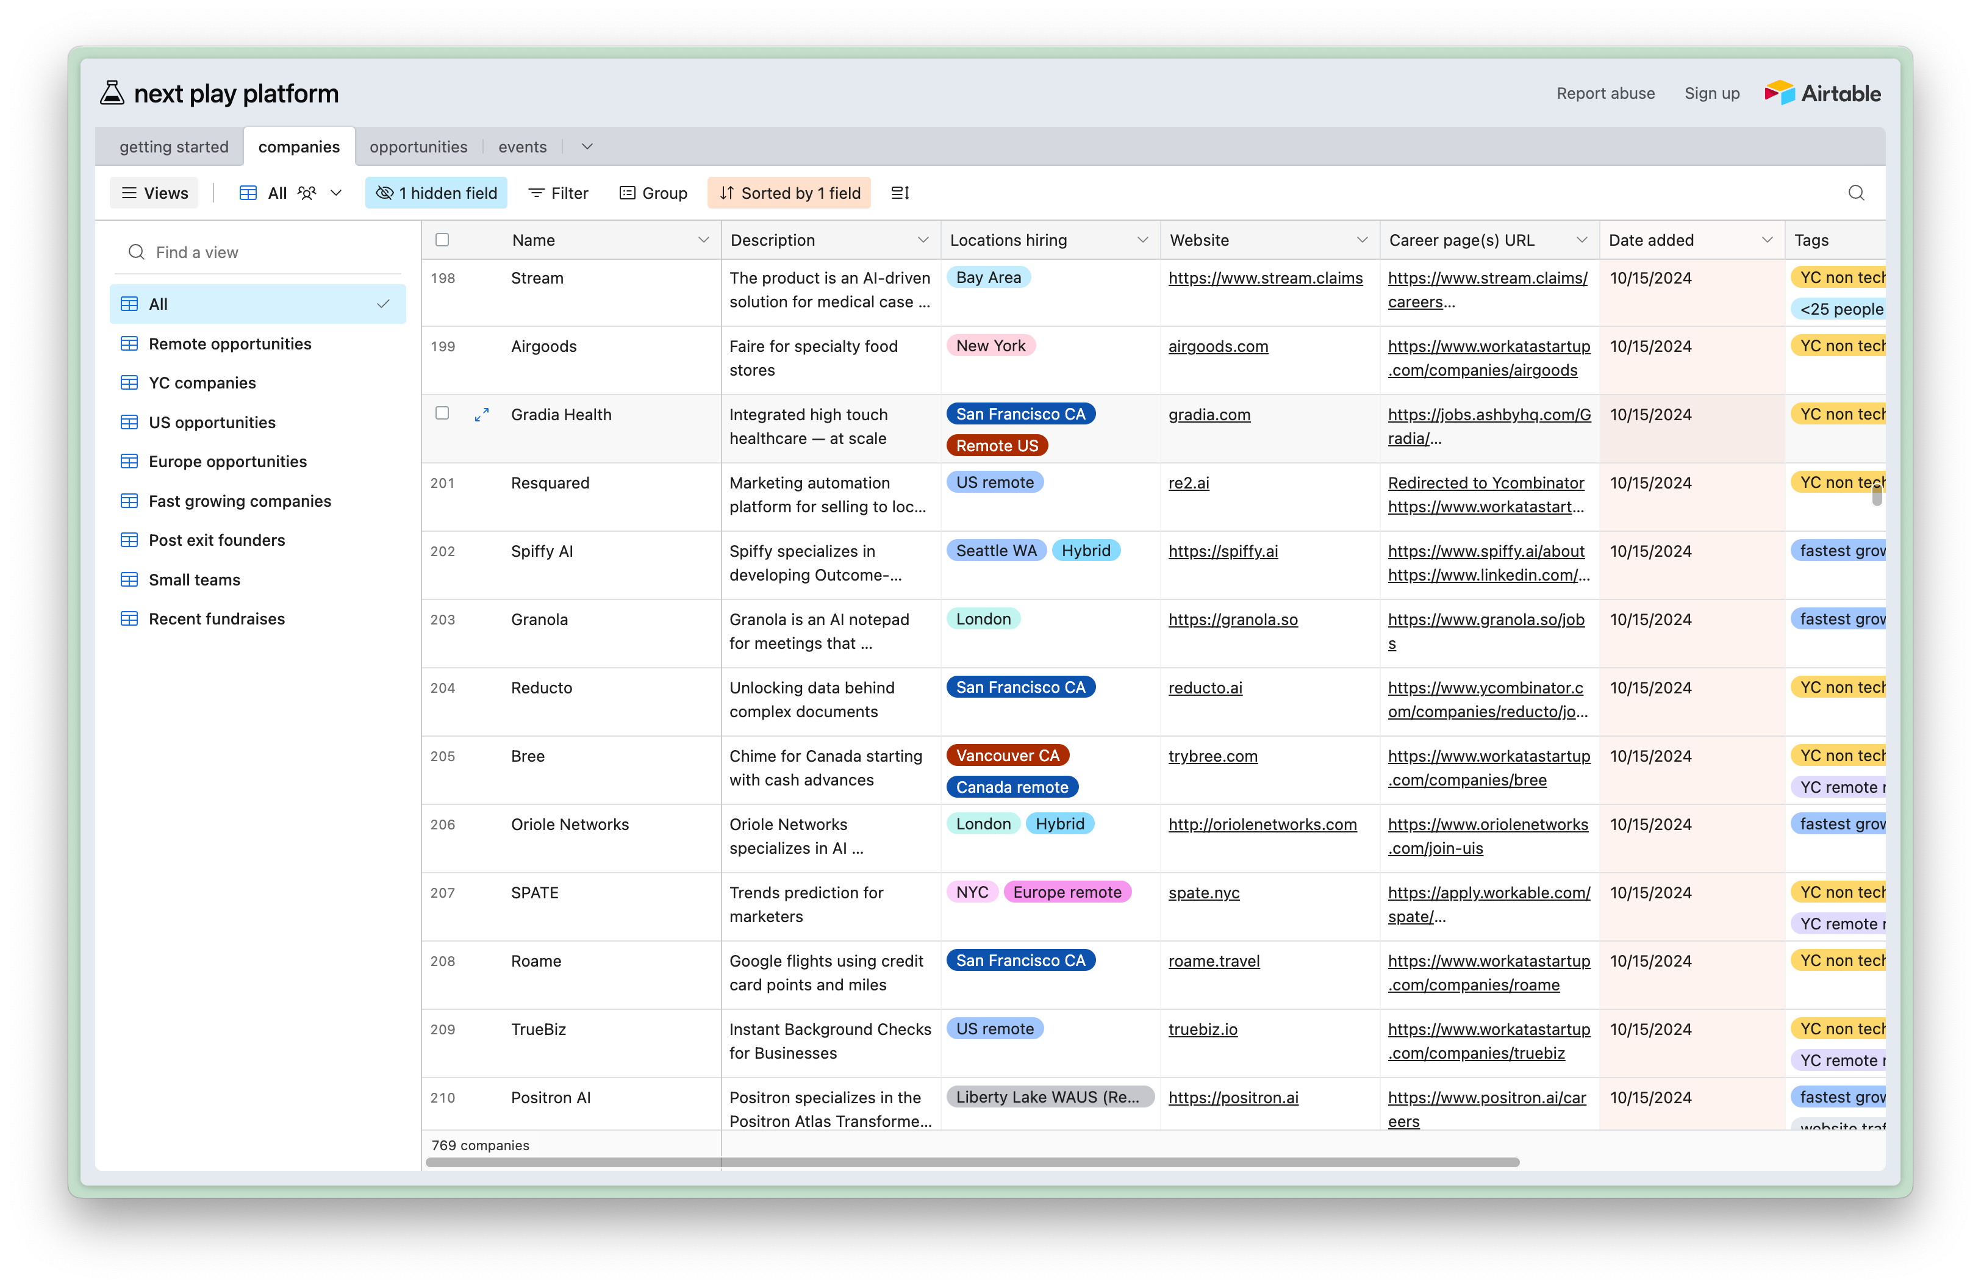This screenshot has height=1288, width=1981.
Task: Click grid icon of Recent fundraises view
Action: [x=129, y=619]
